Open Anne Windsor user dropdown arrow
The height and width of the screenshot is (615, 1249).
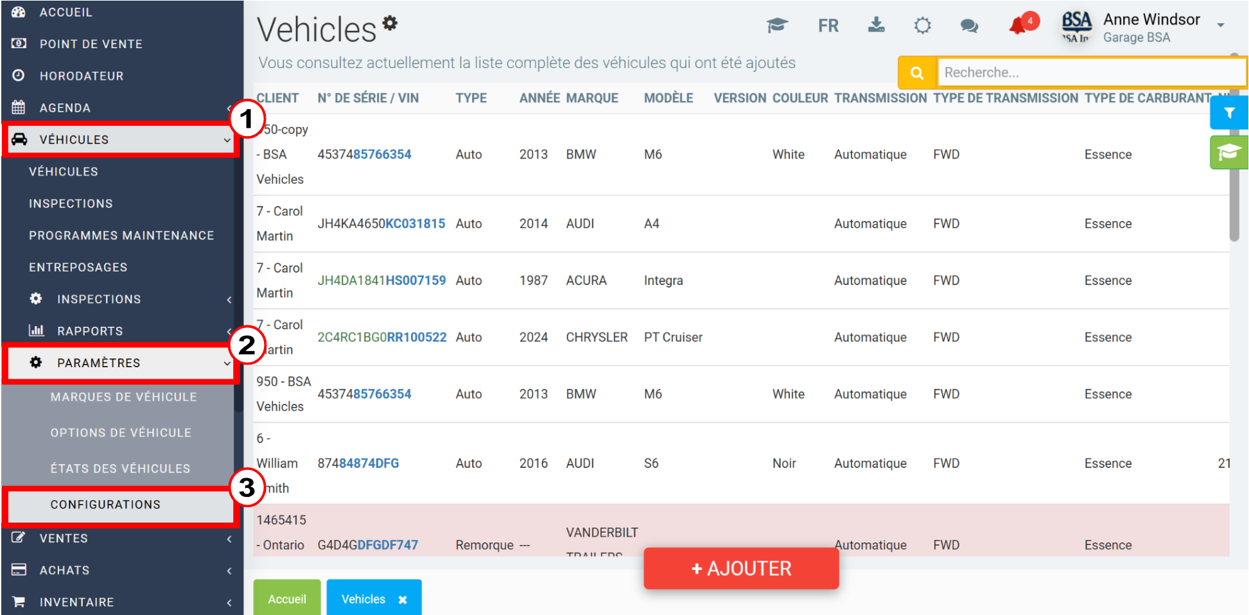coord(1220,26)
